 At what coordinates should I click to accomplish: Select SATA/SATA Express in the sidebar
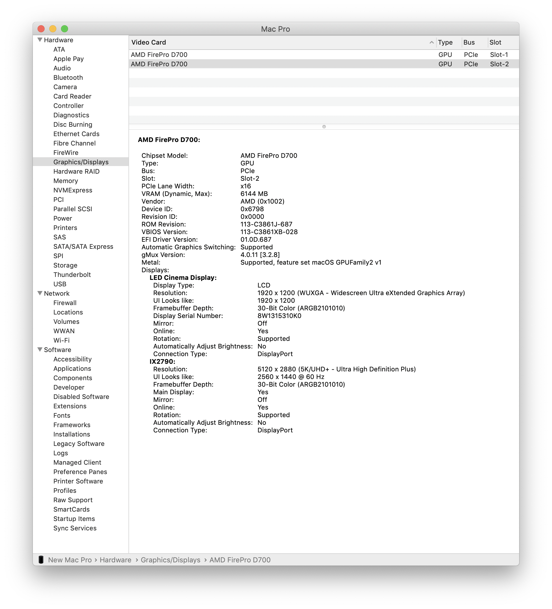tap(83, 246)
